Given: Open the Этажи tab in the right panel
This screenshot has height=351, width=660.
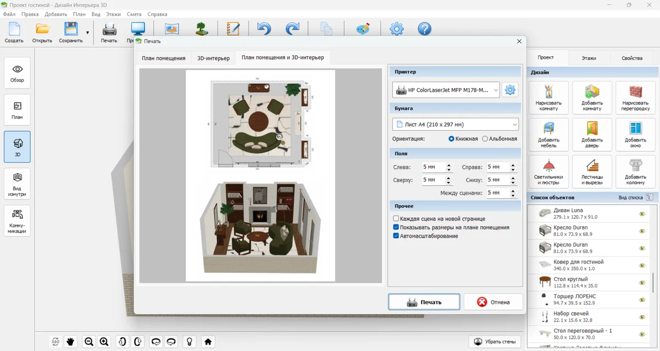Looking at the screenshot, I should [x=589, y=58].
